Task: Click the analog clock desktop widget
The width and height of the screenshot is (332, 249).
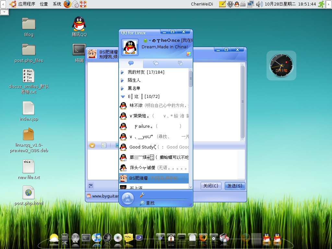Action: click(x=281, y=65)
